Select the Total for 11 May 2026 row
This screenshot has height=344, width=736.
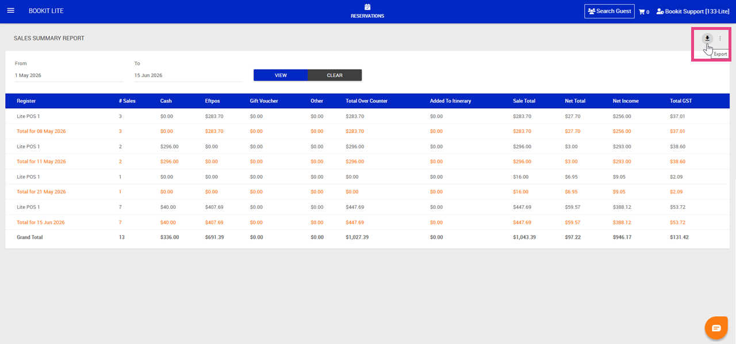pos(367,162)
